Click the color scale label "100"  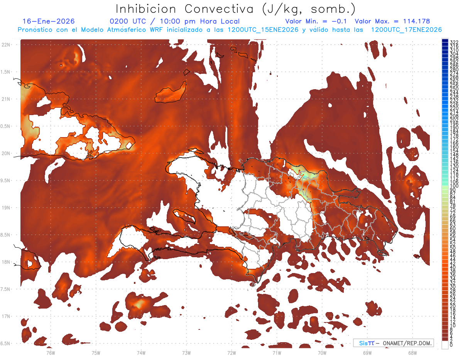(454, 186)
